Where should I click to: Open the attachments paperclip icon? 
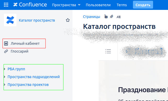[x=112, y=16]
